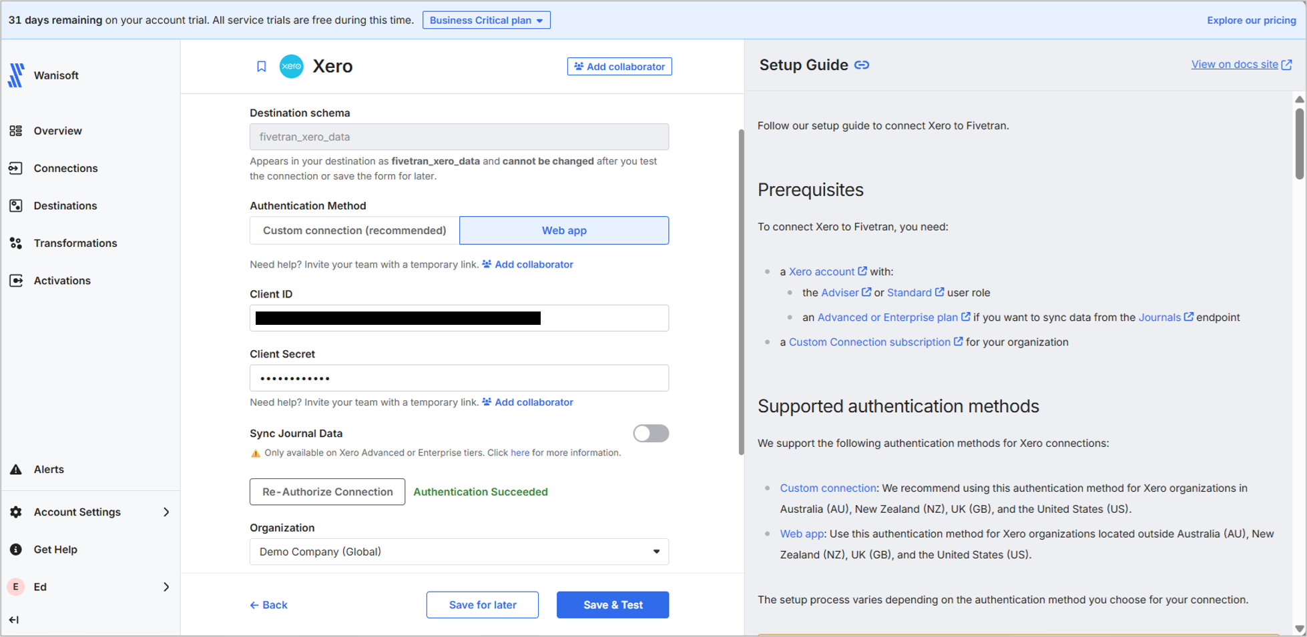Viewport: 1307px width, 637px height.
Task: Click into the Client ID field
Action: pyautogui.click(x=459, y=318)
